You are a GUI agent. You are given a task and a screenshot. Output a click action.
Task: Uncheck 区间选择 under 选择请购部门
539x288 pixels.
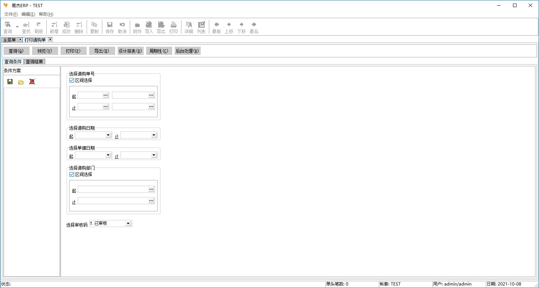[x=72, y=175]
